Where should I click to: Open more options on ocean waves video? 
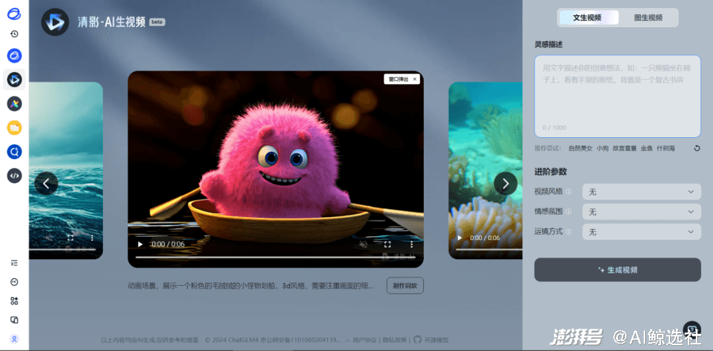(x=92, y=238)
